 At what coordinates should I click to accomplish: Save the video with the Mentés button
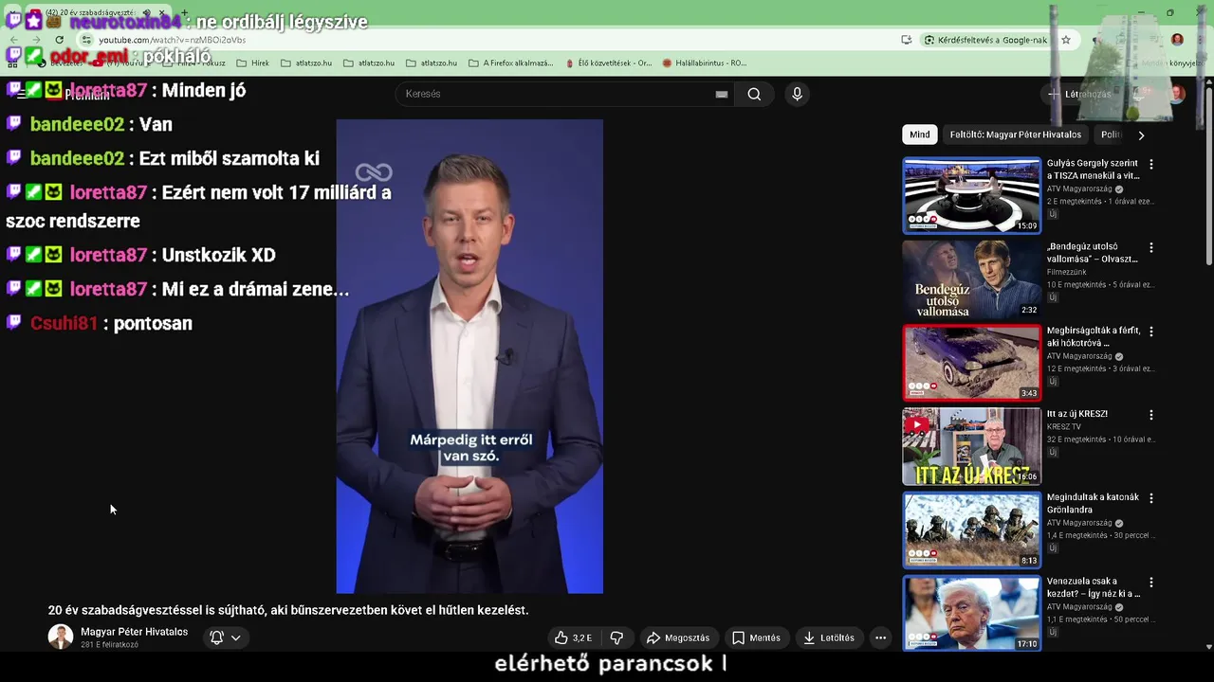[x=756, y=637]
